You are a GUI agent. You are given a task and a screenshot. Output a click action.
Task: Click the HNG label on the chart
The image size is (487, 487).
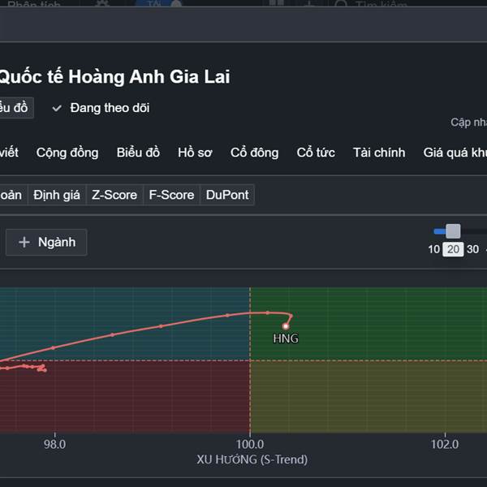286,338
